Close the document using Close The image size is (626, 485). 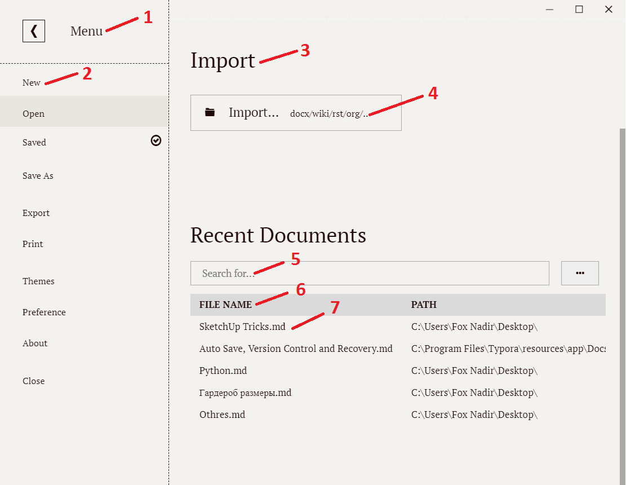coord(33,381)
